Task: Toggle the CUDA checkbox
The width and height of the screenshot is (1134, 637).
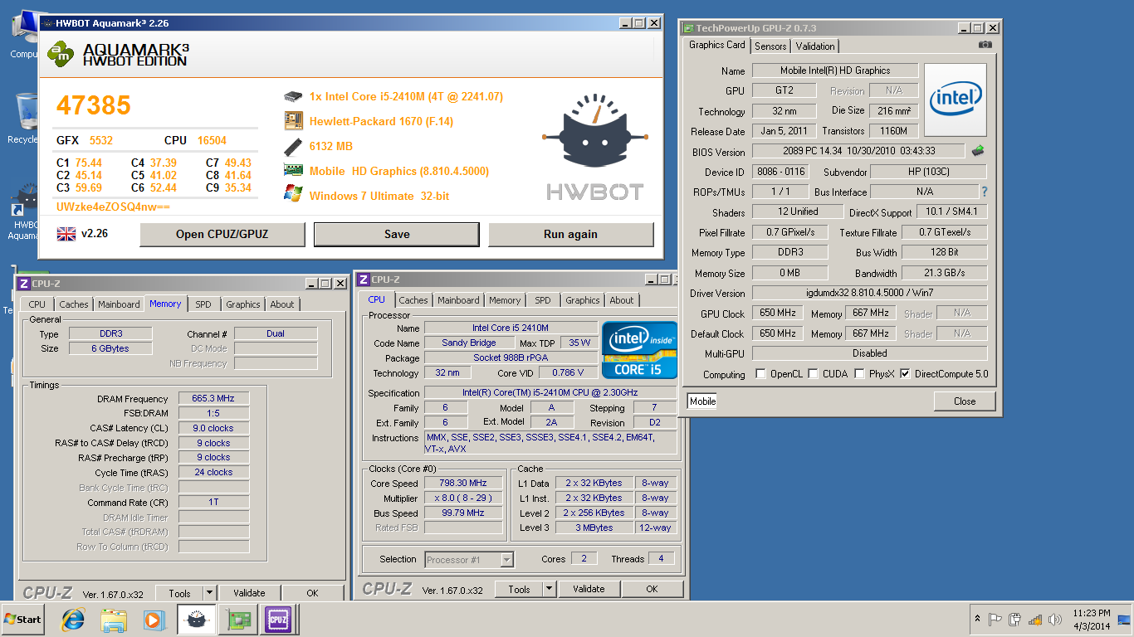Action: (813, 374)
